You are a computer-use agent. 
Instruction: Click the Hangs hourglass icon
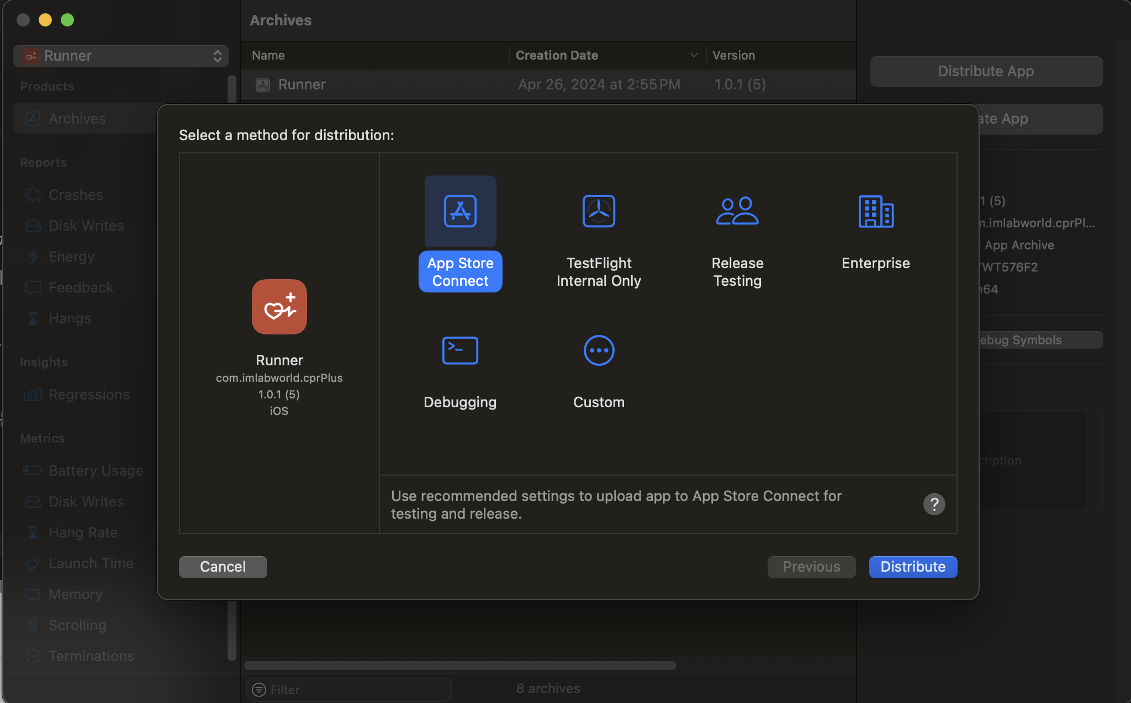pos(33,318)
